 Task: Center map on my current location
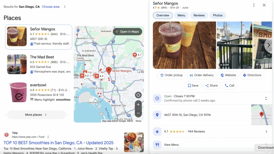(x=138, y=95)
